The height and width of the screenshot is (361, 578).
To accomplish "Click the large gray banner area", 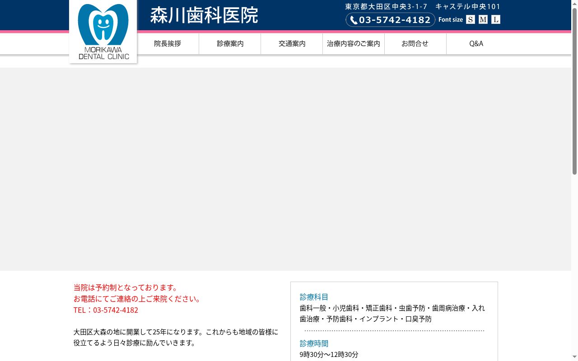I will 285,169.
